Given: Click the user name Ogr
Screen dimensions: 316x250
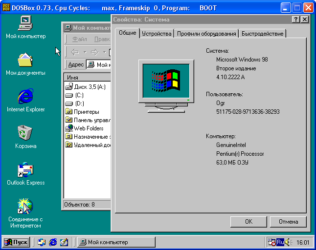Looking at the screenshot, I should click(x=220, y=103).
